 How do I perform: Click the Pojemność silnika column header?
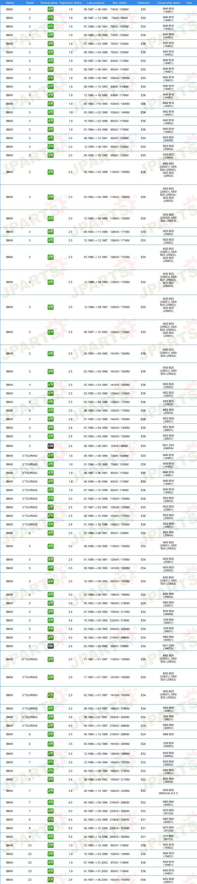(x=70, y=3)
